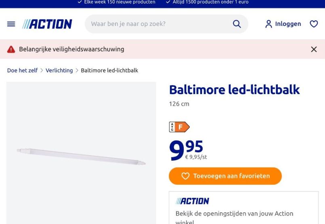Click the search input field
The height and width of the screenshot is (224, 325).
[157, 24]
